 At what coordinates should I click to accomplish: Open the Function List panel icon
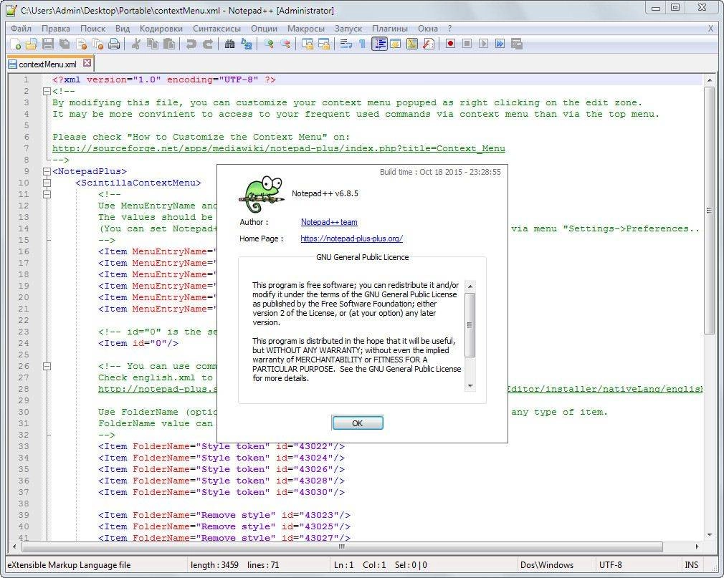click(x=429, y=44)
